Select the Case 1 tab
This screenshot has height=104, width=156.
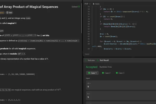click(92, 73)
